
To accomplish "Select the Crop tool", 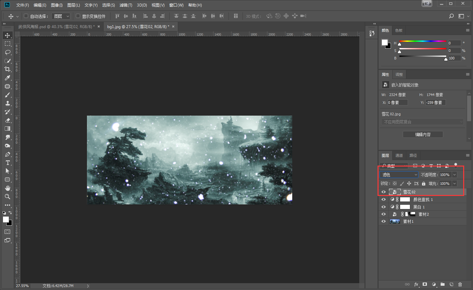I will (8, 69).
